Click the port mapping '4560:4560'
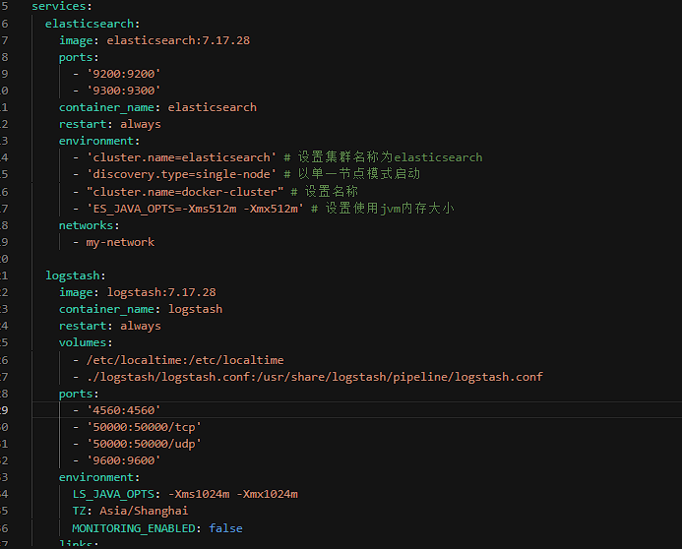Viewport: 682px width, 549px height. (124, 410)
